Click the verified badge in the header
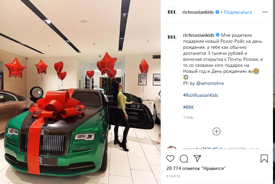The height and width of the screenshot is (184, 275). tap(217, 12)
